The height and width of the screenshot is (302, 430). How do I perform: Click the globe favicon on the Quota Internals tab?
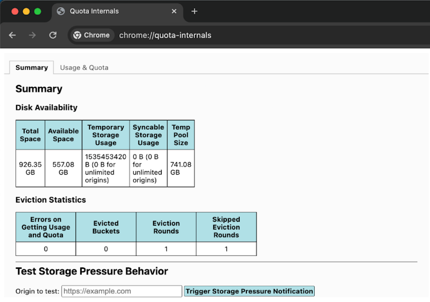pos(61,11)
